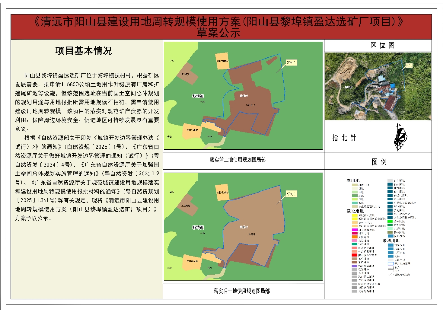Screen dimensions: 443x313
Task: Click the 广播电视设施用地 legend label
Action: [x=405, y=203]
